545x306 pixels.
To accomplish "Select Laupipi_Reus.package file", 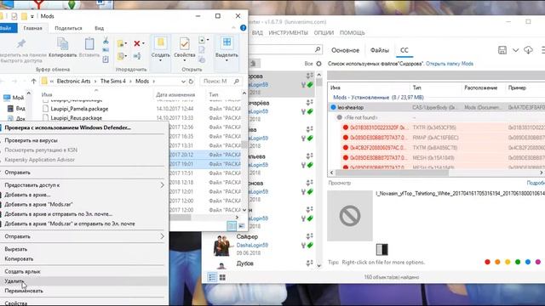I will coord(76,118).
